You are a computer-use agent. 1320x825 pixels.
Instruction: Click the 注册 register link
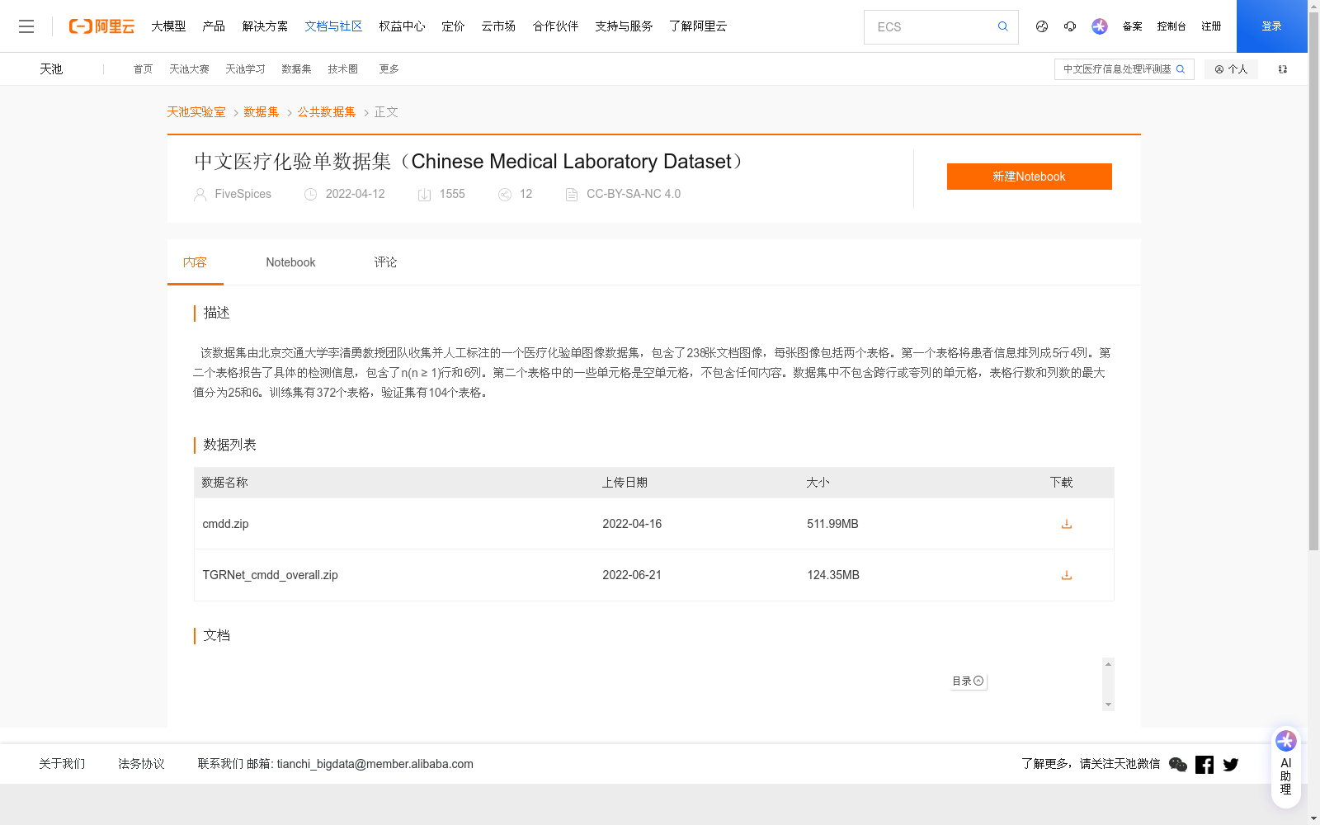[1211, 26]
